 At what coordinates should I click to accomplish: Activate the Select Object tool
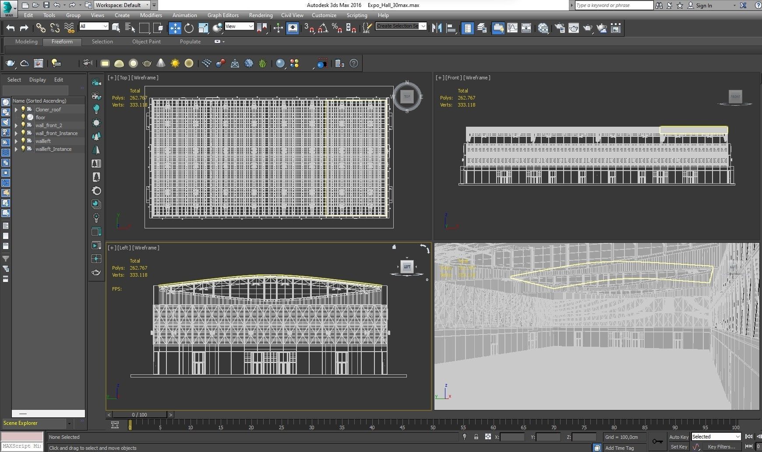tap(116, 28)
